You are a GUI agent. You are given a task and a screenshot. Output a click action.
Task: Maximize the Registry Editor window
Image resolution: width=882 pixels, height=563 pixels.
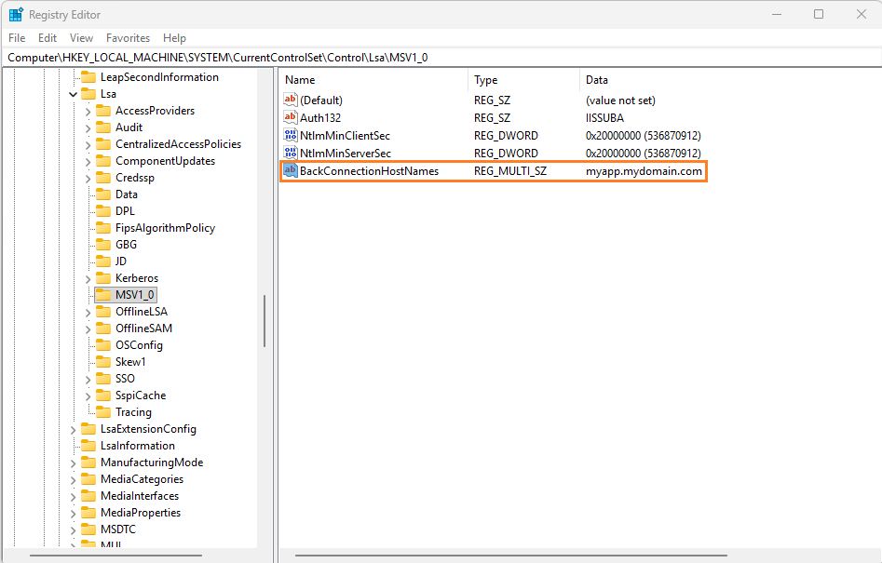pos(819,14)
